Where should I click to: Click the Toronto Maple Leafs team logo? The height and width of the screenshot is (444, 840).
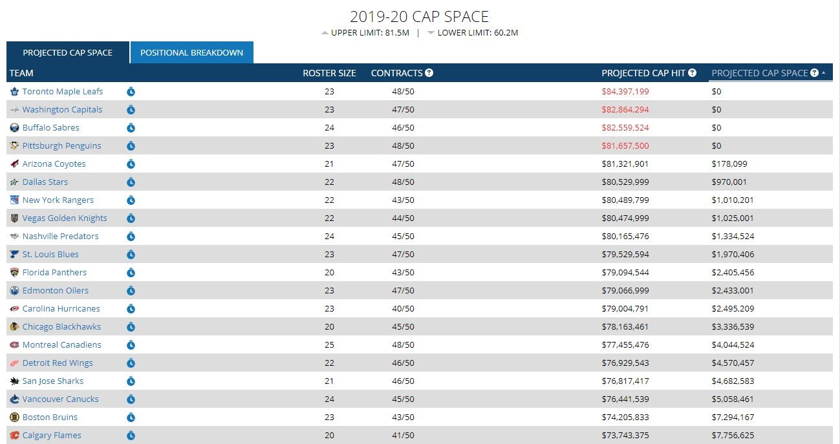[x=15, y=92]
